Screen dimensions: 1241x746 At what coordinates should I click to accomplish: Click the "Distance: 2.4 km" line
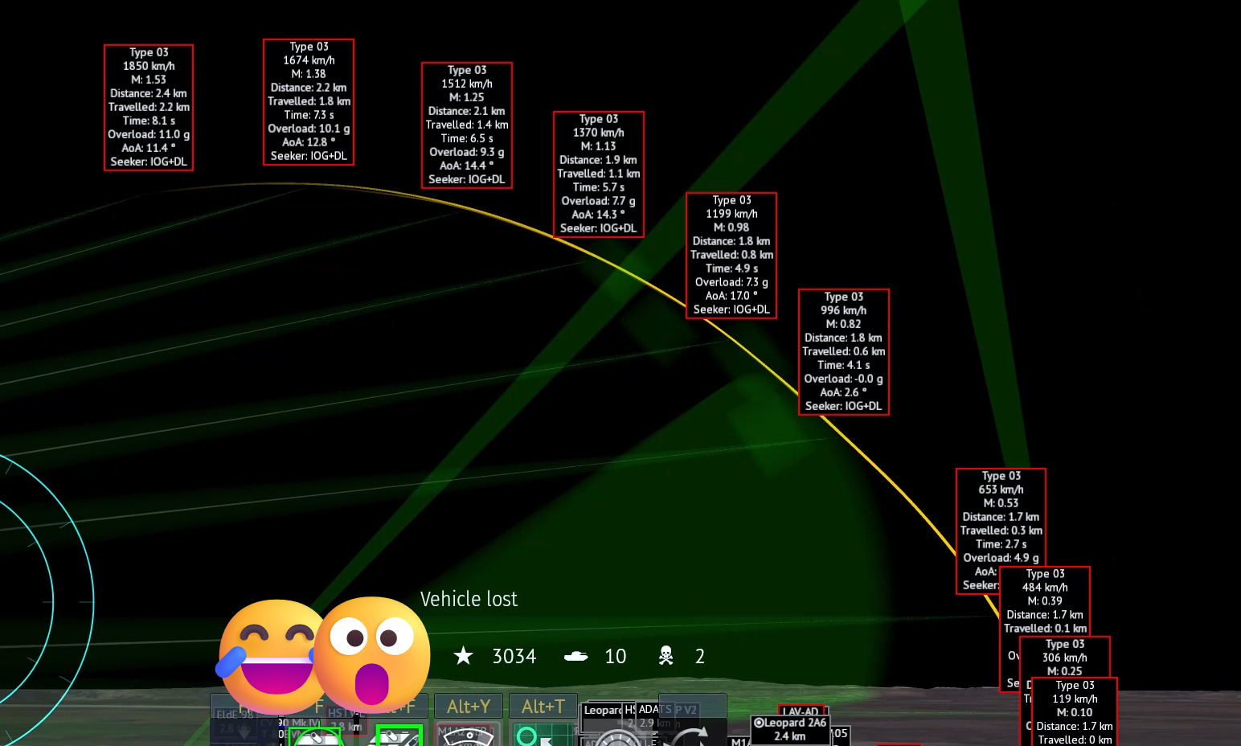(149, 93)
